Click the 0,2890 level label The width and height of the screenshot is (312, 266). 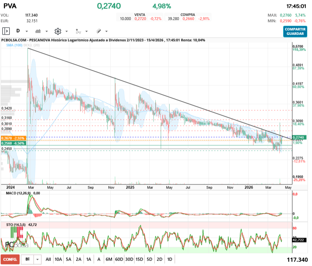[x=7, y=129]
